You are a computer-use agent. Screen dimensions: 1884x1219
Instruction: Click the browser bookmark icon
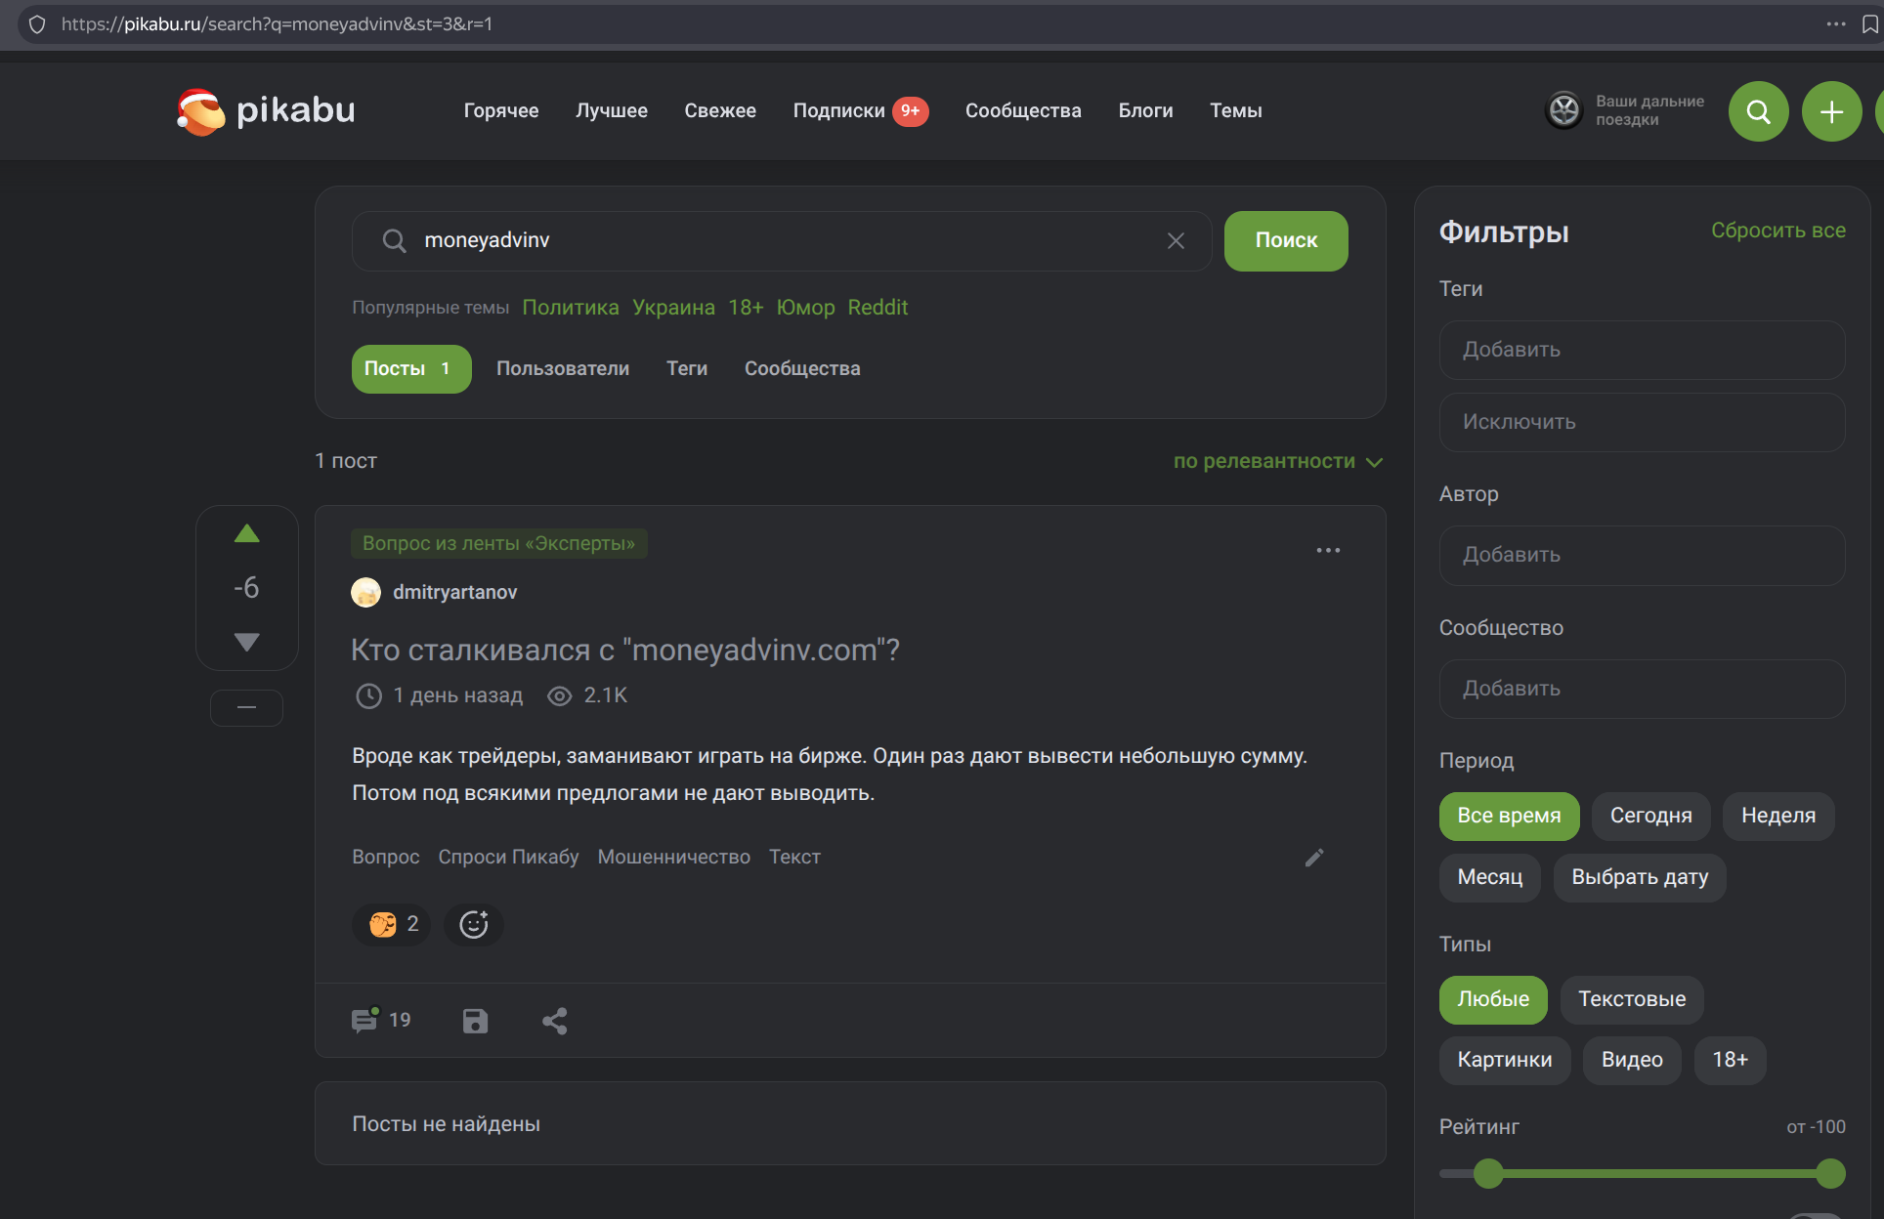pos(1869,24)
